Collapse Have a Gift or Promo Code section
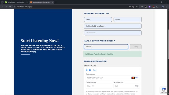 (x=100, y=41)
